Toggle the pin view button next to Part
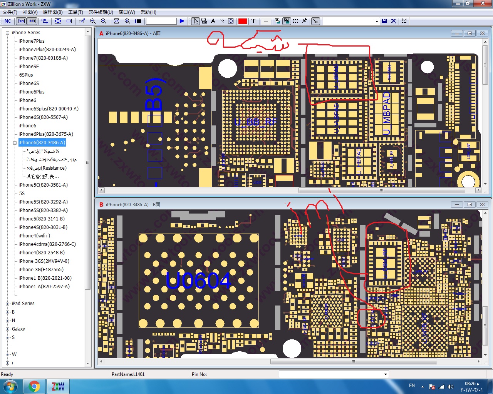493x394 pixels. (32, 21)
